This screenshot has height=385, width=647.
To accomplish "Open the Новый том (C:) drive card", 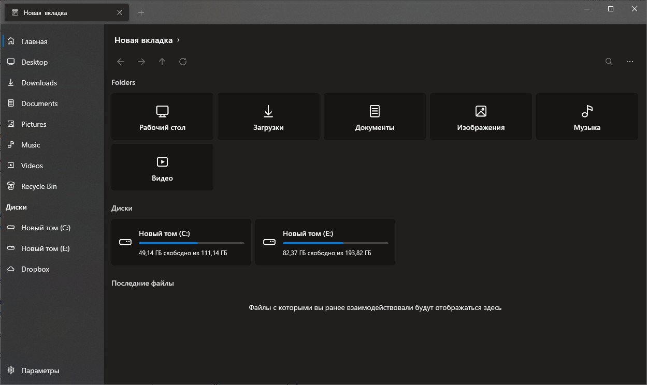I will 181,242.
